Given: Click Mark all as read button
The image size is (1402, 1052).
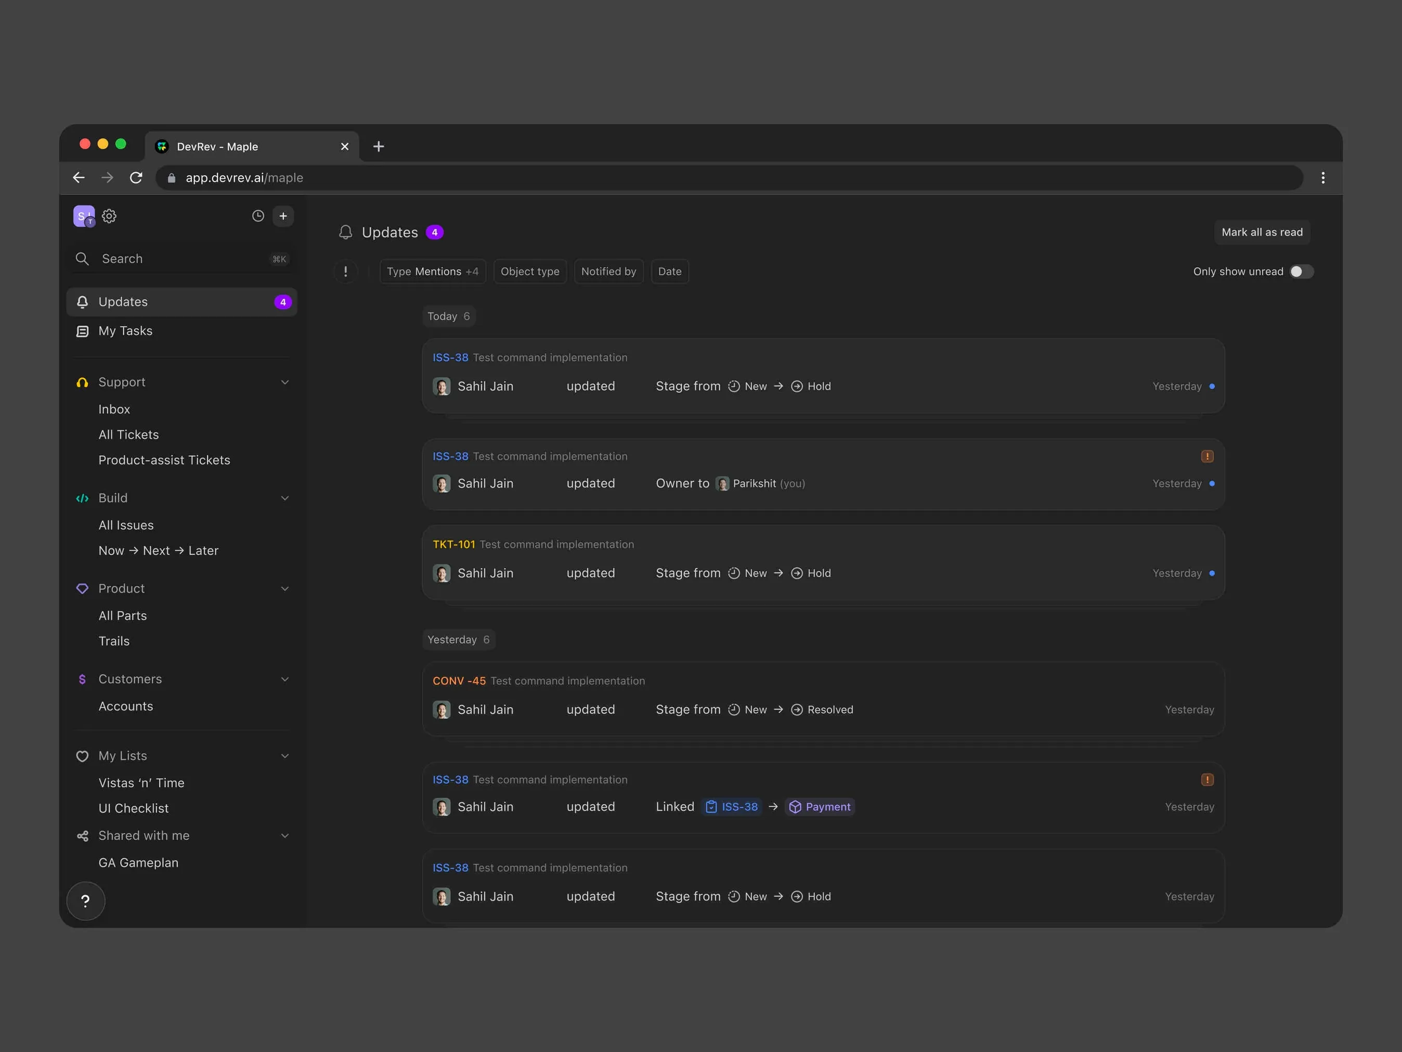Looking at the screenshot, I should coord(1262,232).
